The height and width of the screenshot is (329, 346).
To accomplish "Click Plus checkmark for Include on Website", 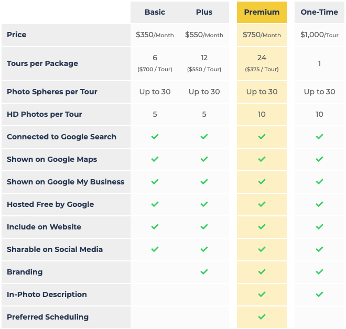I will pyautogui.click(x=204, y=227).
